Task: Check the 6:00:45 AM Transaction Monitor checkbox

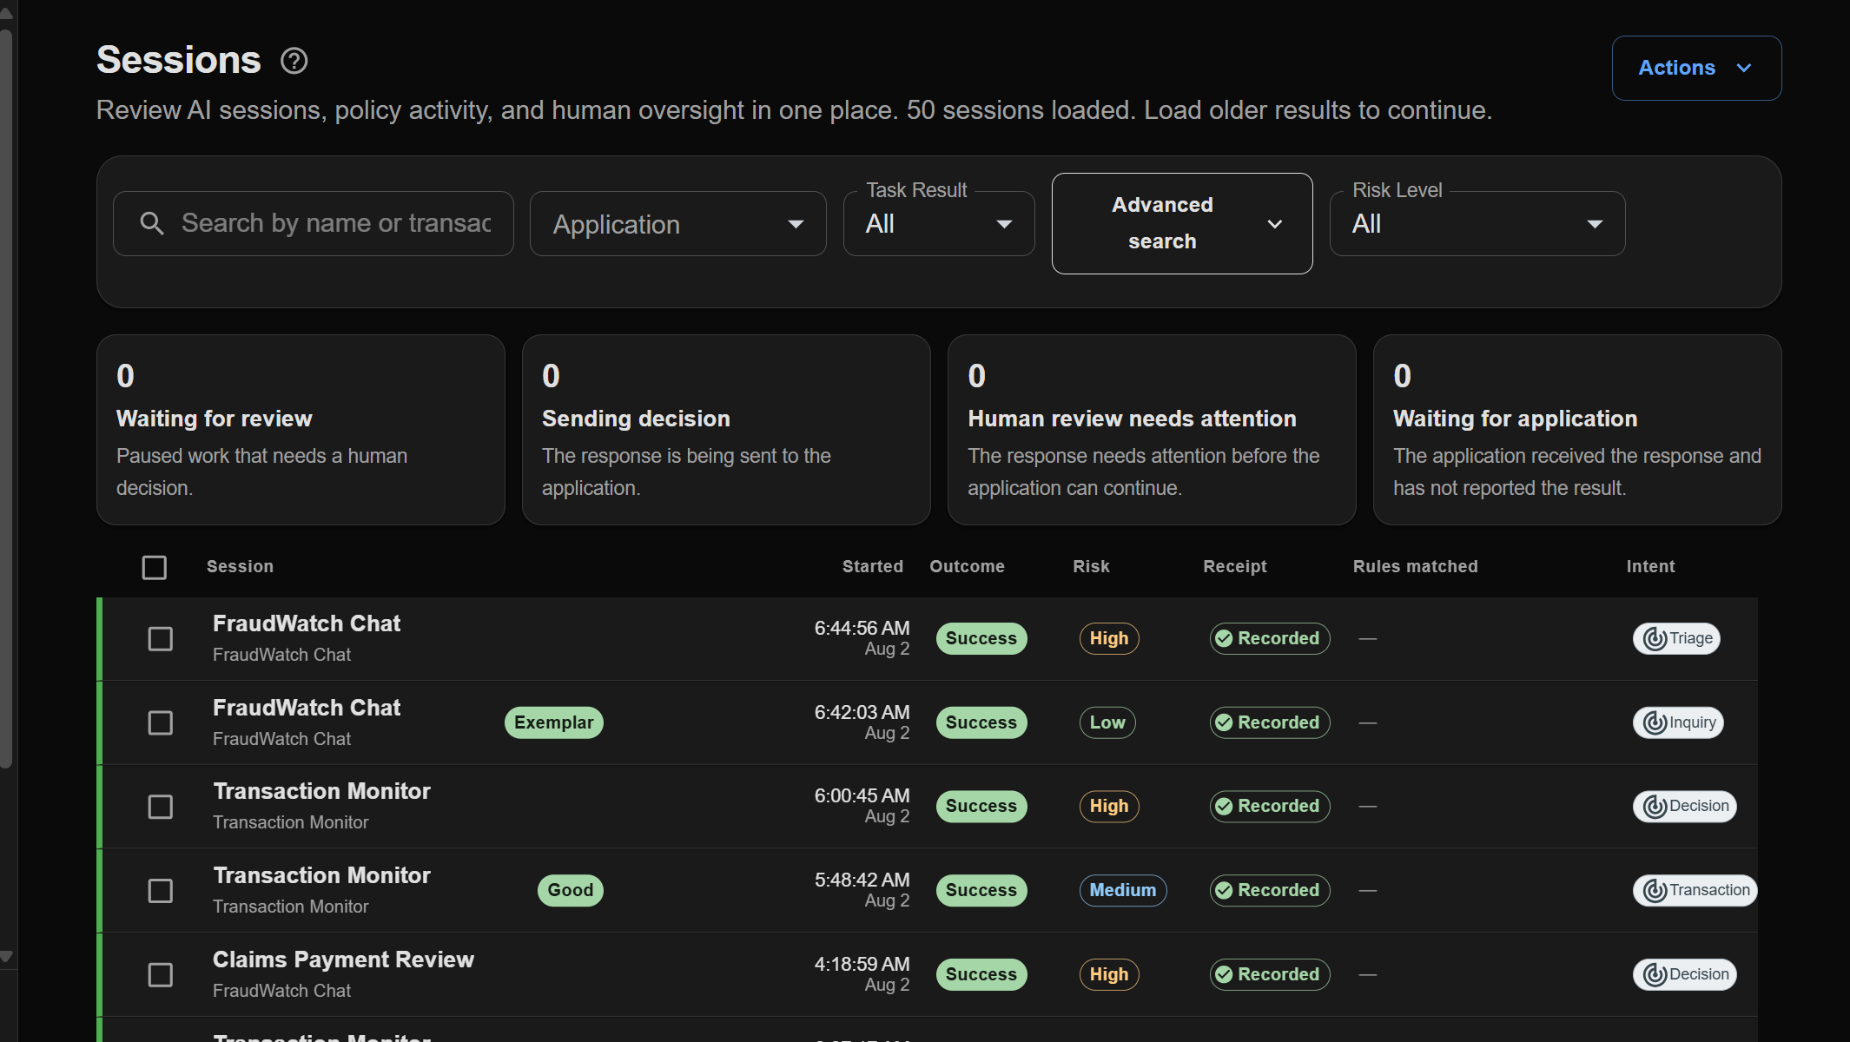Action: pos(161,807)
